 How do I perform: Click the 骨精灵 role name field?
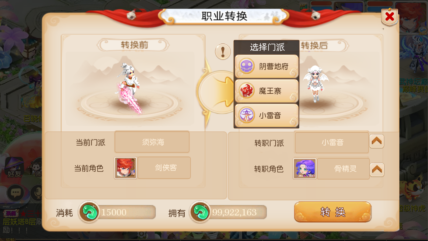click(x=343, y=169)
